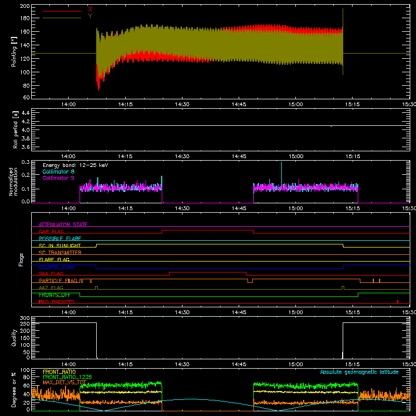Screen dimensions: 416x416
Task: Click the 'Collimator 9' legend entry
Action: [58, 178]
